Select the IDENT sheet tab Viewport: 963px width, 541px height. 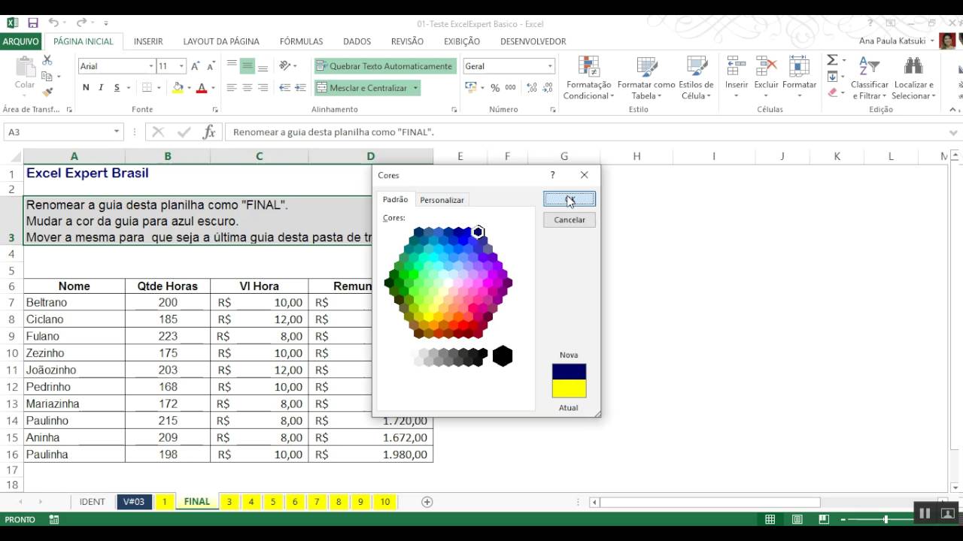coord(92,502)
